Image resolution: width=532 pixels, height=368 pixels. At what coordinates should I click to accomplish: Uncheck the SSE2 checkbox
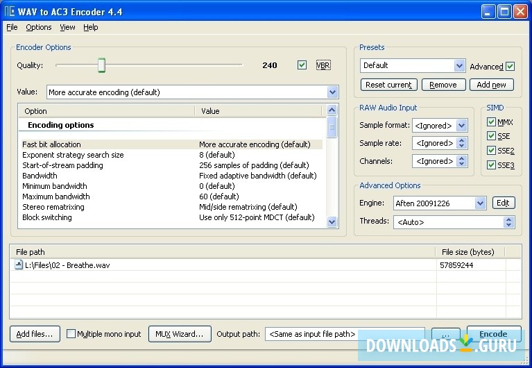click(x=491, y=150)
